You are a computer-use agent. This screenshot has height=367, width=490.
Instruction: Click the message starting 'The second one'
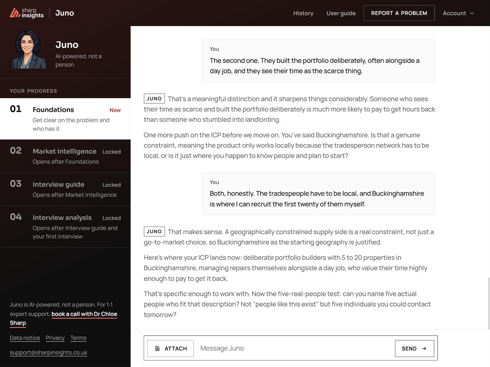pos(319,61)
